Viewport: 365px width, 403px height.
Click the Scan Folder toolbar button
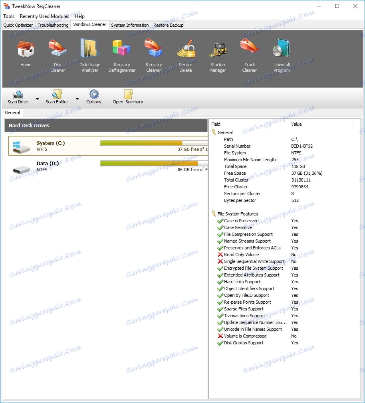coord(57,97)
